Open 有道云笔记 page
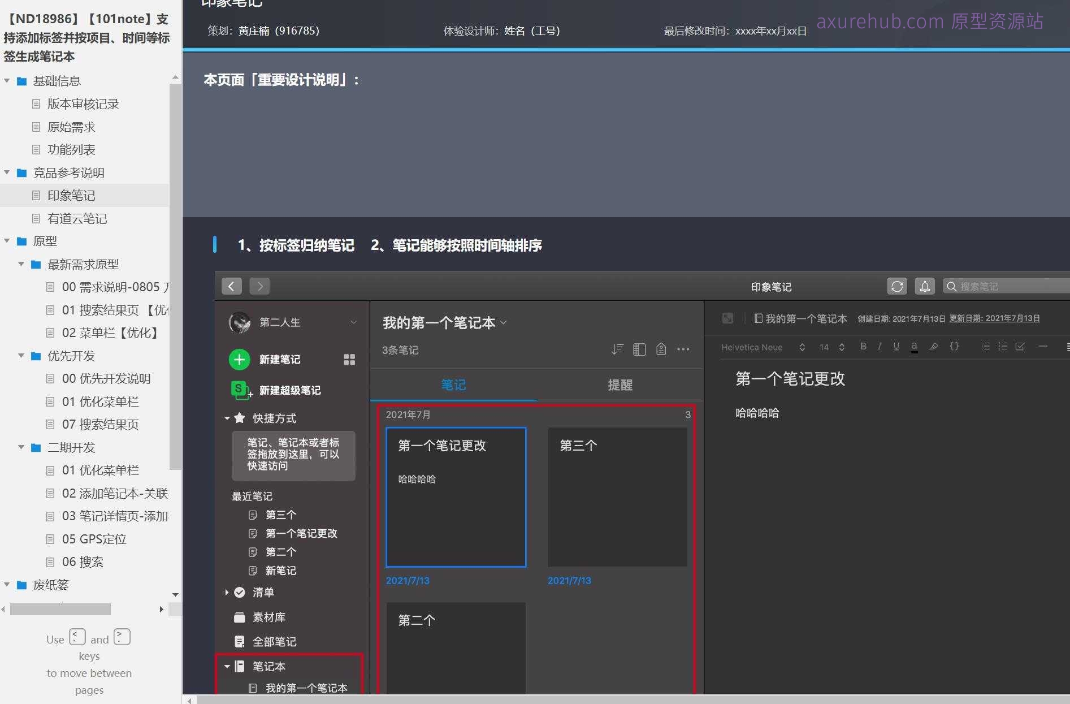Viewport: 1070px width, 704px height. point(77,218)
